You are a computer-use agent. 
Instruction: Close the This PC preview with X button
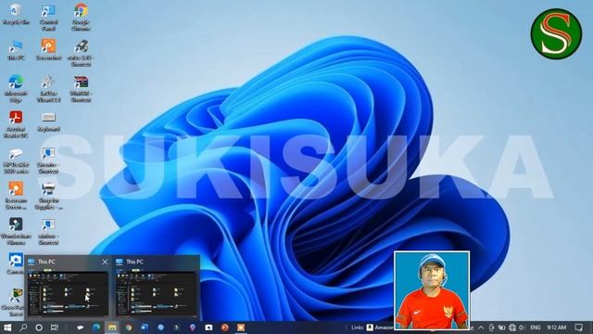[105, 262]
